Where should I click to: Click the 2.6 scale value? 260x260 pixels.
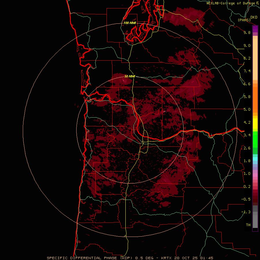247,148
